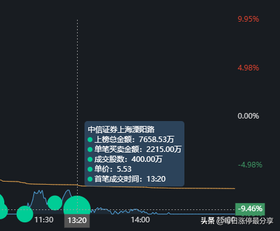This screenshot has height=231, width=280.
Task: Open the 中信证券上海溧阳路 tooltip title
Action: (121, 130)
